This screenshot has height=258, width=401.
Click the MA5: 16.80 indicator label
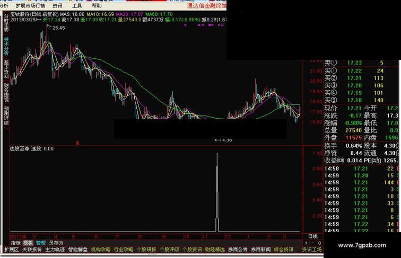pyautogui.click(x=72, y=14)
